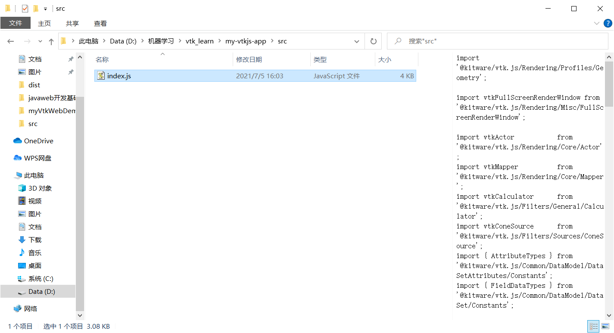
Task: Unpin 图片 from Quick Access using its pin icon
Action: tap(70, 71)
